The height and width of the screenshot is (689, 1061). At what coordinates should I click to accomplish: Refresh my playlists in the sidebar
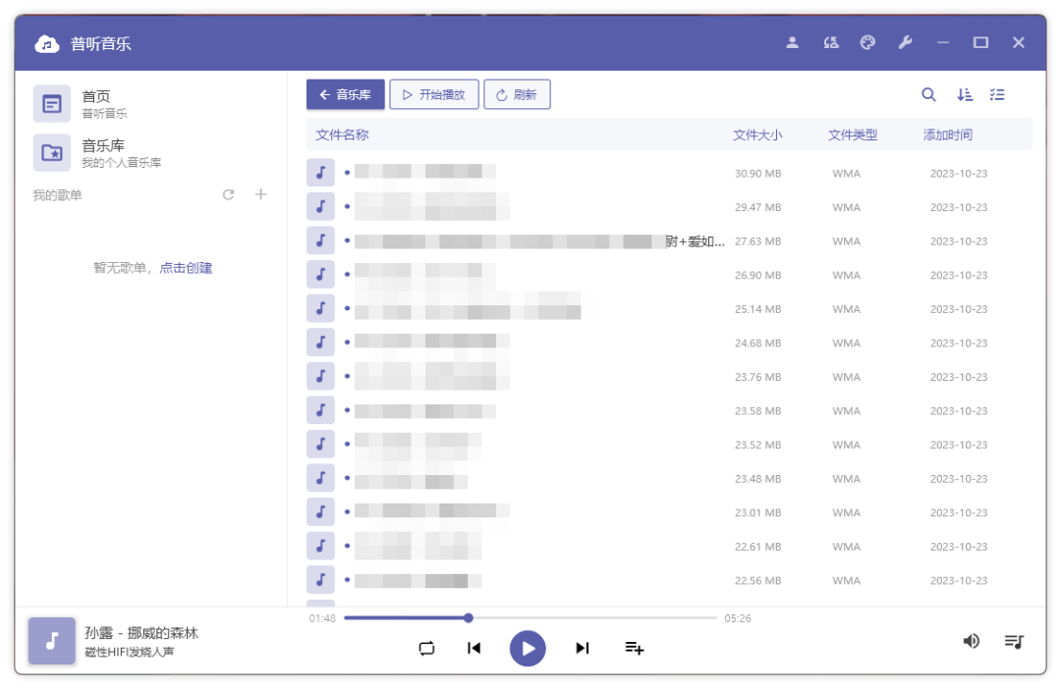click(229, 195)
